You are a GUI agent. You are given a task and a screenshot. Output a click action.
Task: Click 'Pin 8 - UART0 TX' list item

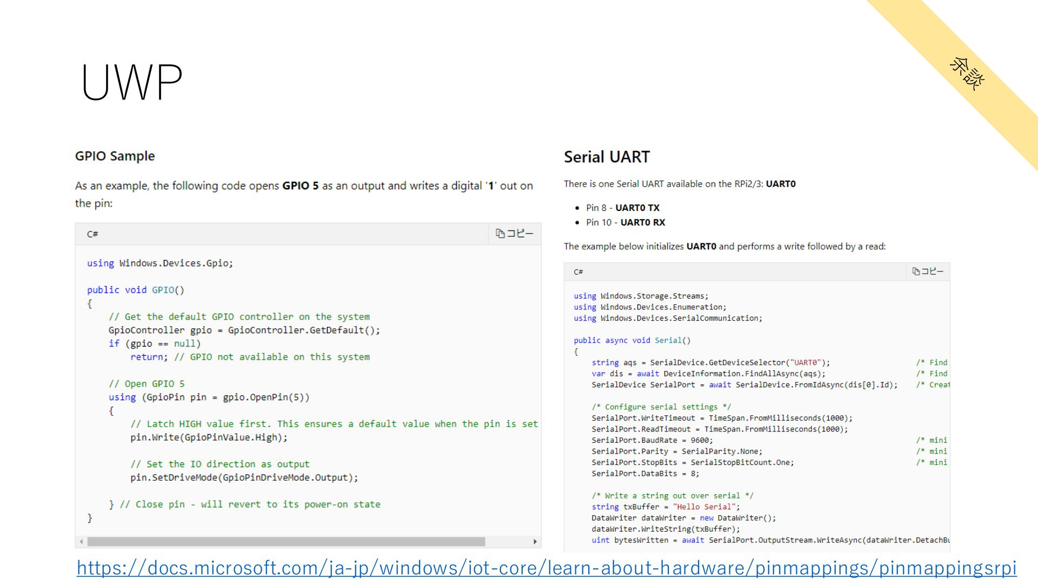[x=623, y=208]
